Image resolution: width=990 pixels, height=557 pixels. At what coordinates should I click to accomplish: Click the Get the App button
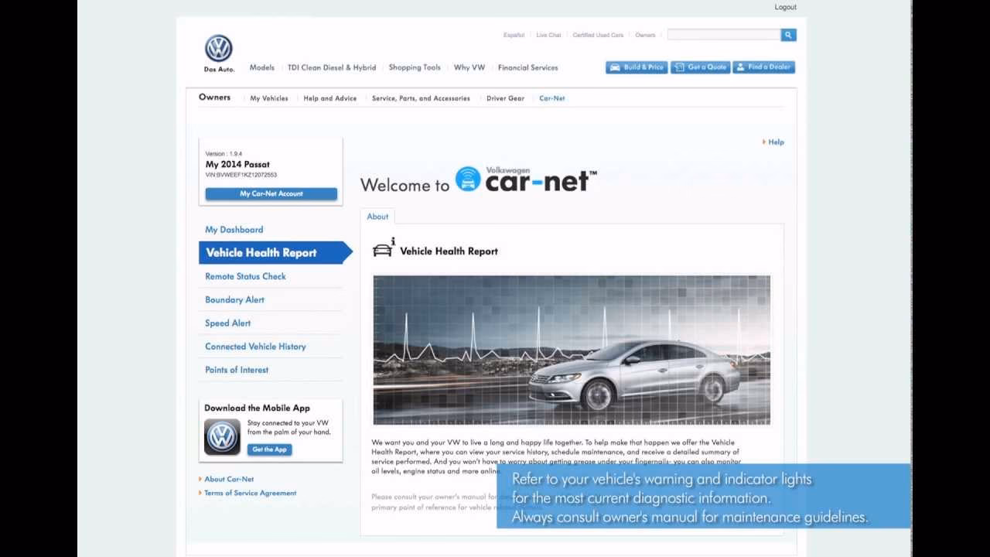coord(270,449)
